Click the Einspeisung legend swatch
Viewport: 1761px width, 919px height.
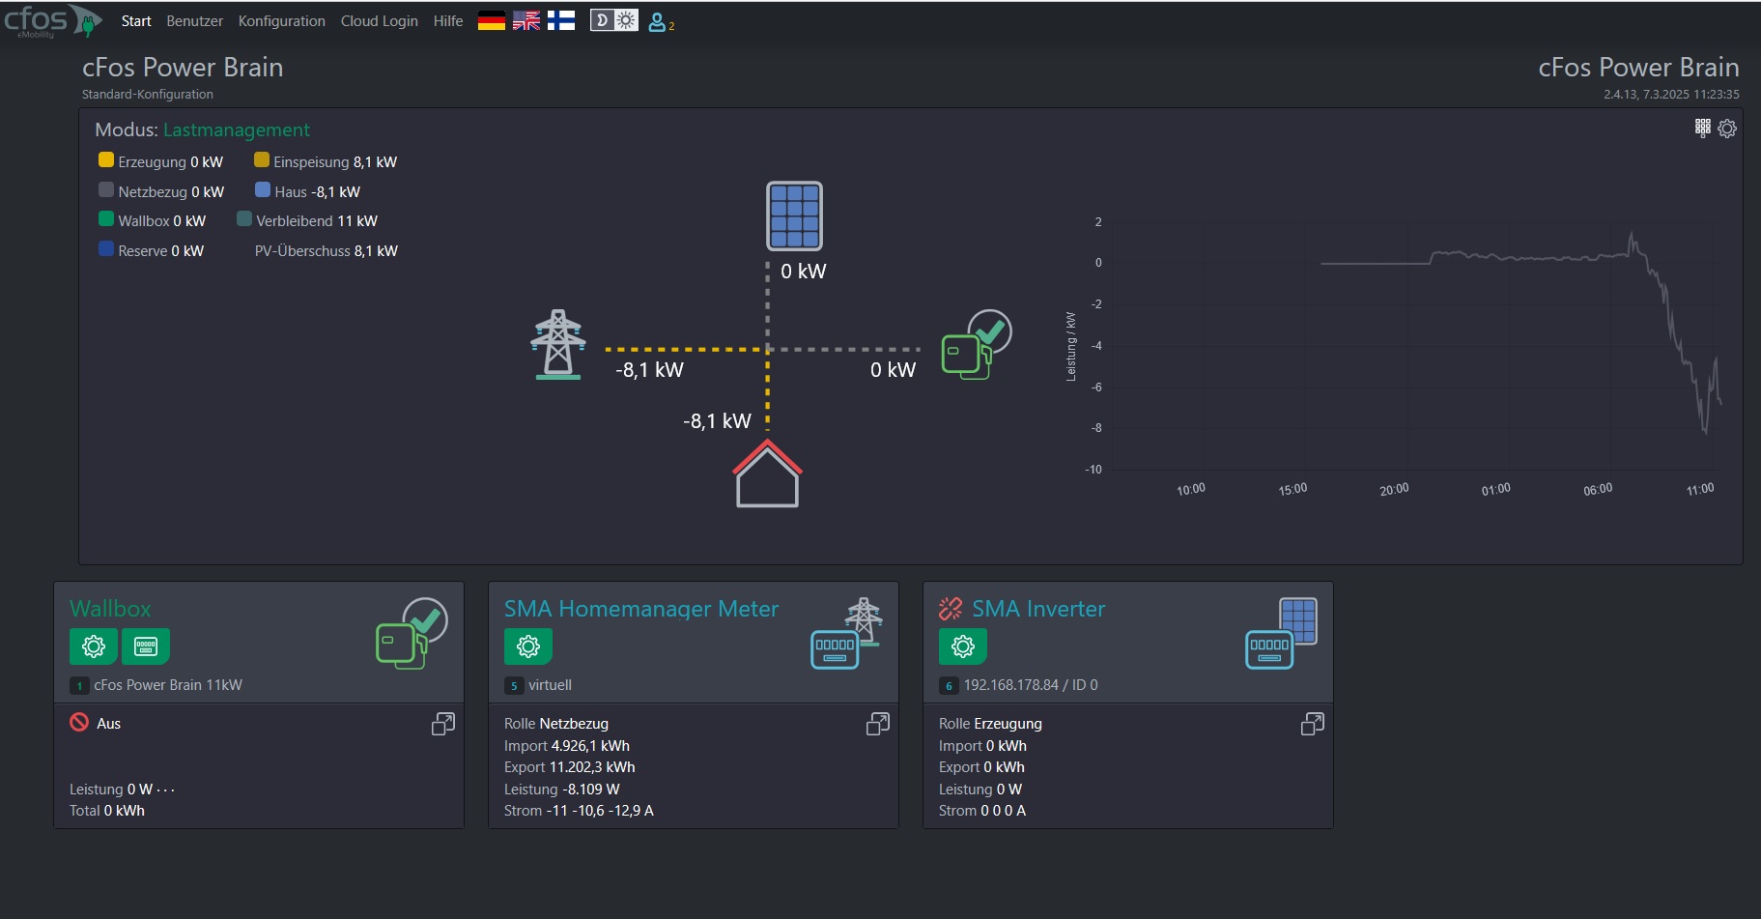[x=262, y=159]
